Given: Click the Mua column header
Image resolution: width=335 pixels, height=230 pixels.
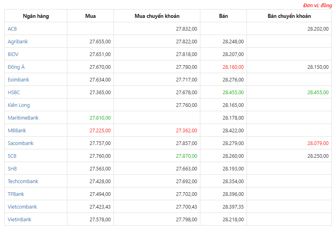Looking at the screenshot, I should tap(90, 16).
